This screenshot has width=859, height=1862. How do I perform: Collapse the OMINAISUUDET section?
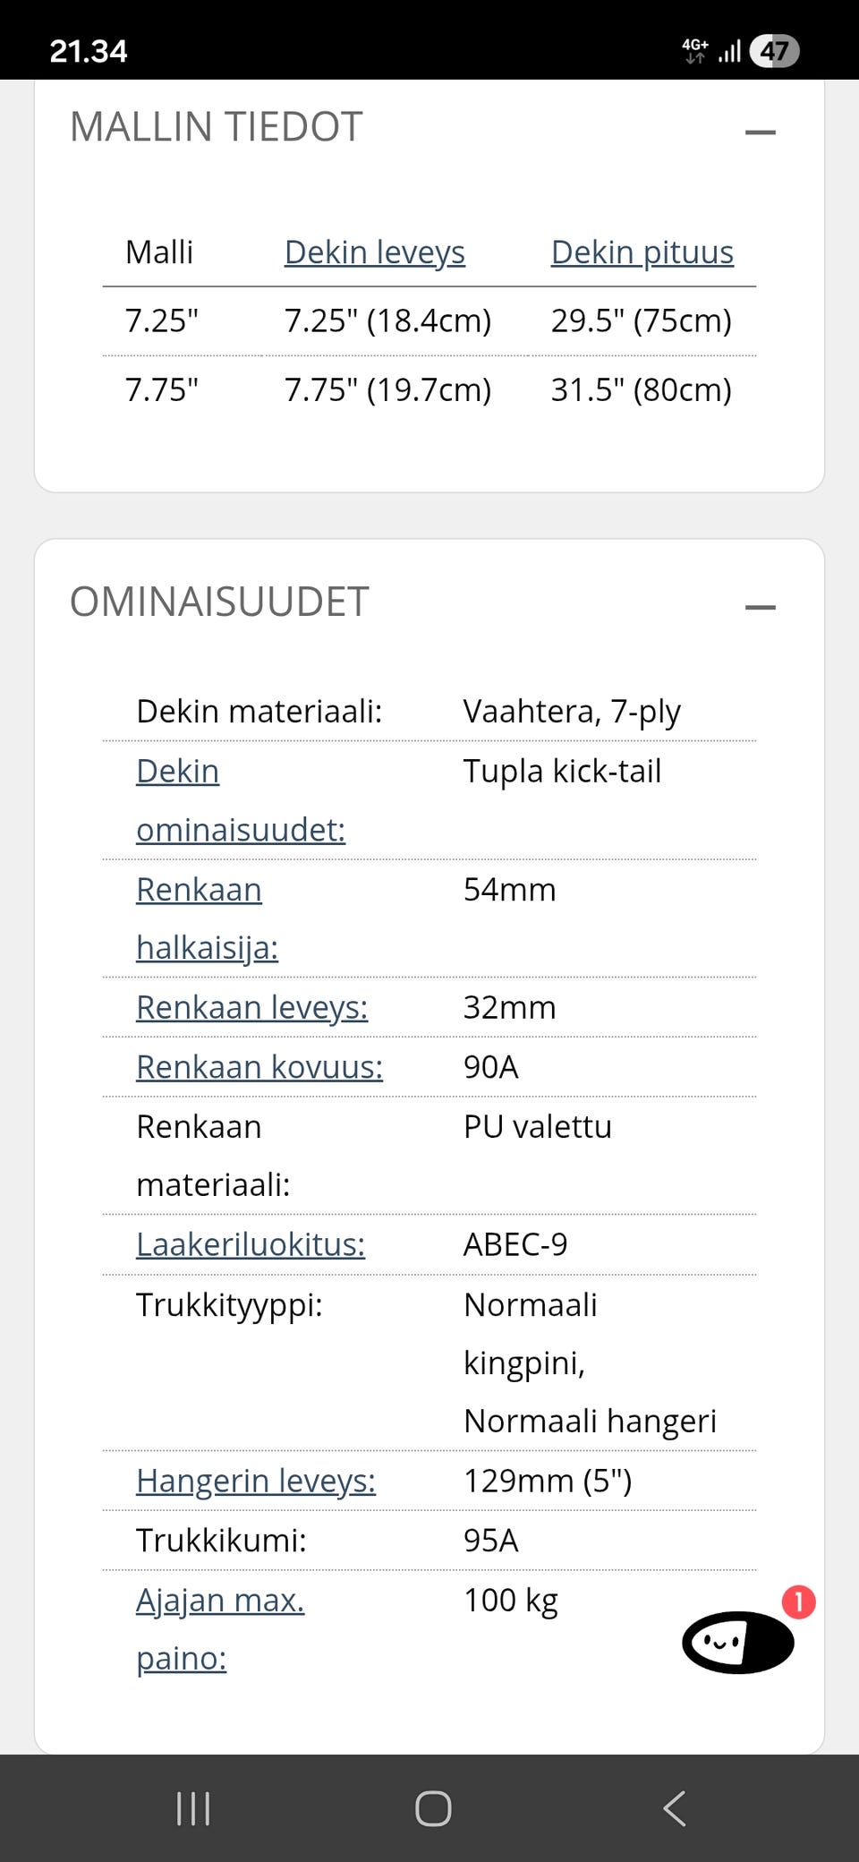(761, 607)
